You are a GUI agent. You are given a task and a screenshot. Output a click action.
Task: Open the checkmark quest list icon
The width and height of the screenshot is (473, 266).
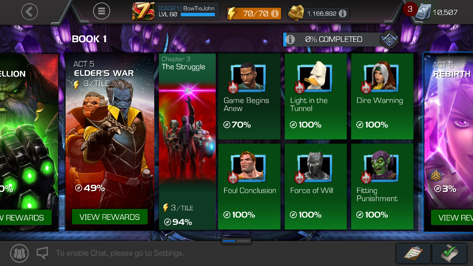[x=449, y=253]
